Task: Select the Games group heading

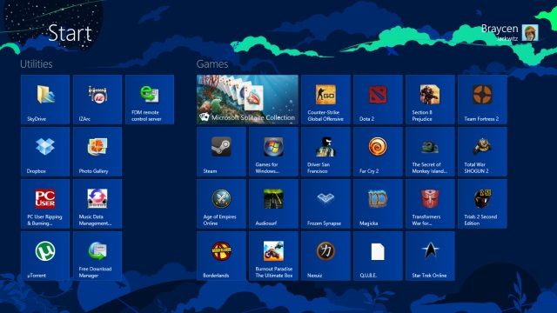Action: click(212, 63)
